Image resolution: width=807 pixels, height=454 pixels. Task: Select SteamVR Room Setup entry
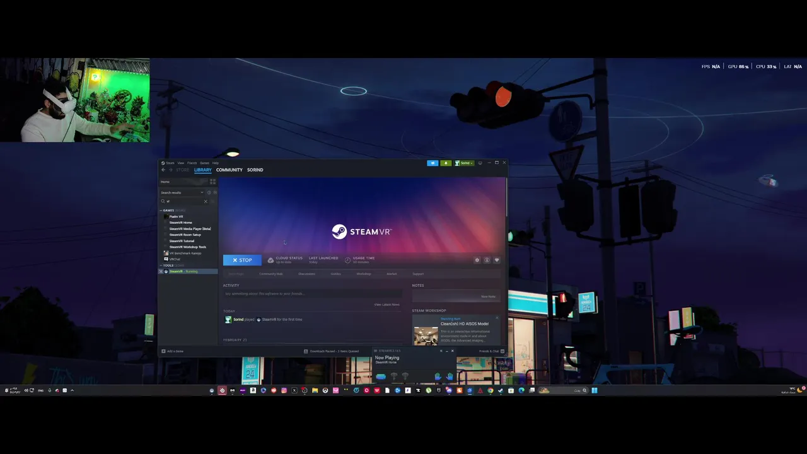click(185, 235)
